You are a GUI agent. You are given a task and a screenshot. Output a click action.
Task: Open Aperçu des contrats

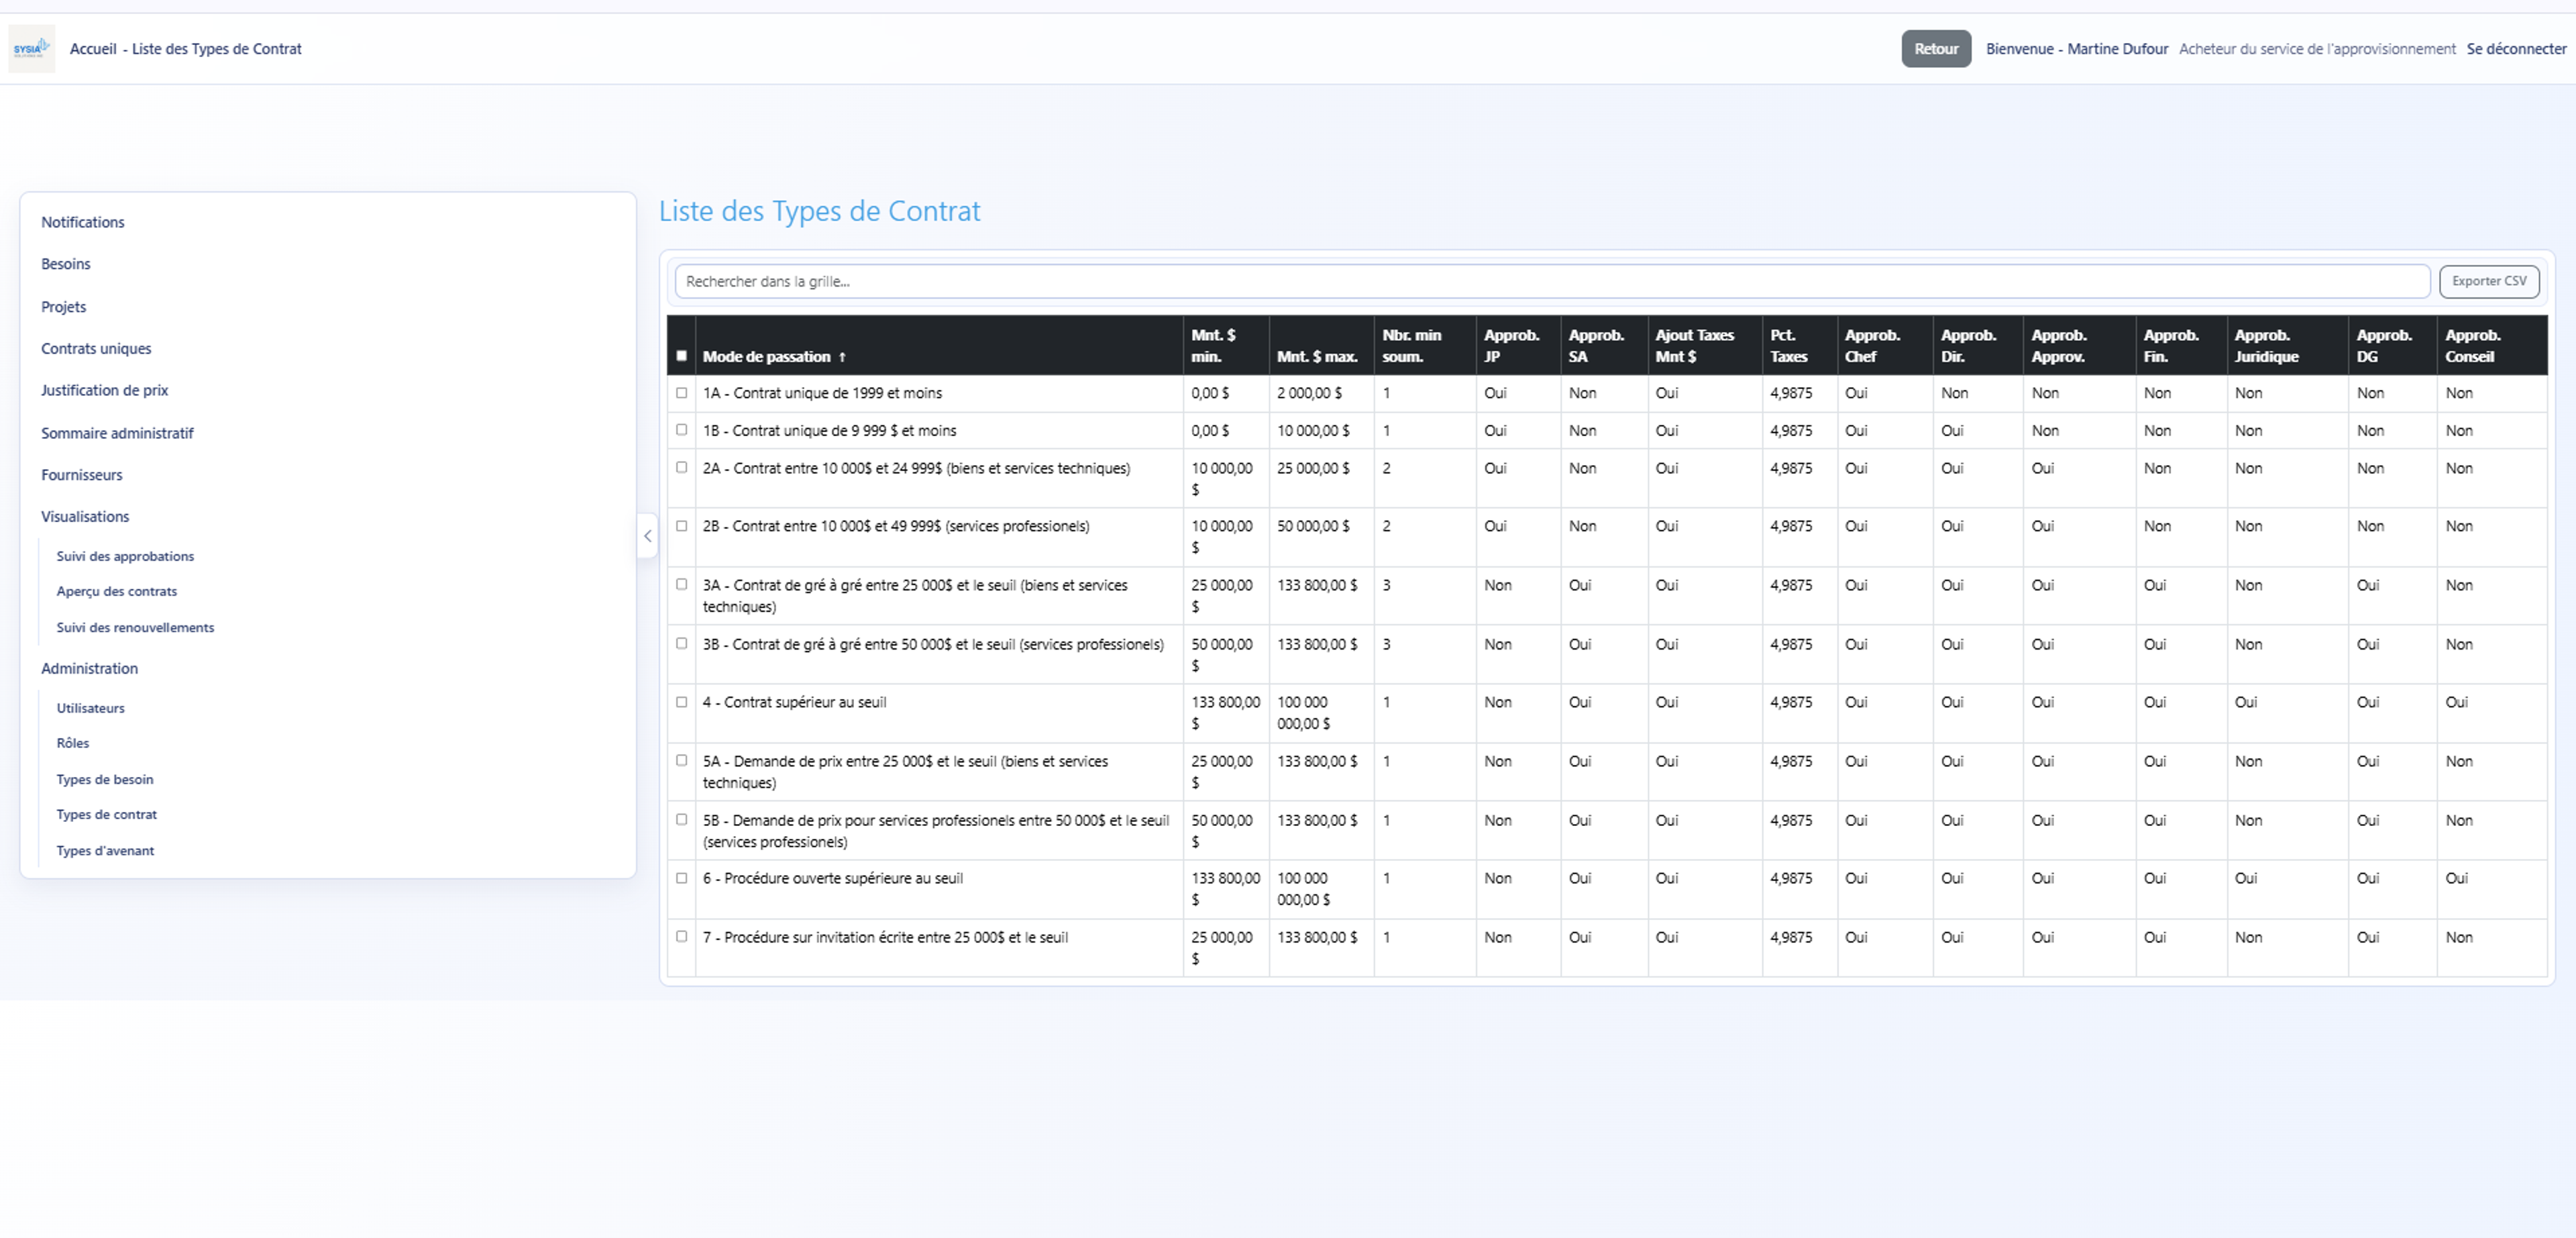[x=117, y=591]
